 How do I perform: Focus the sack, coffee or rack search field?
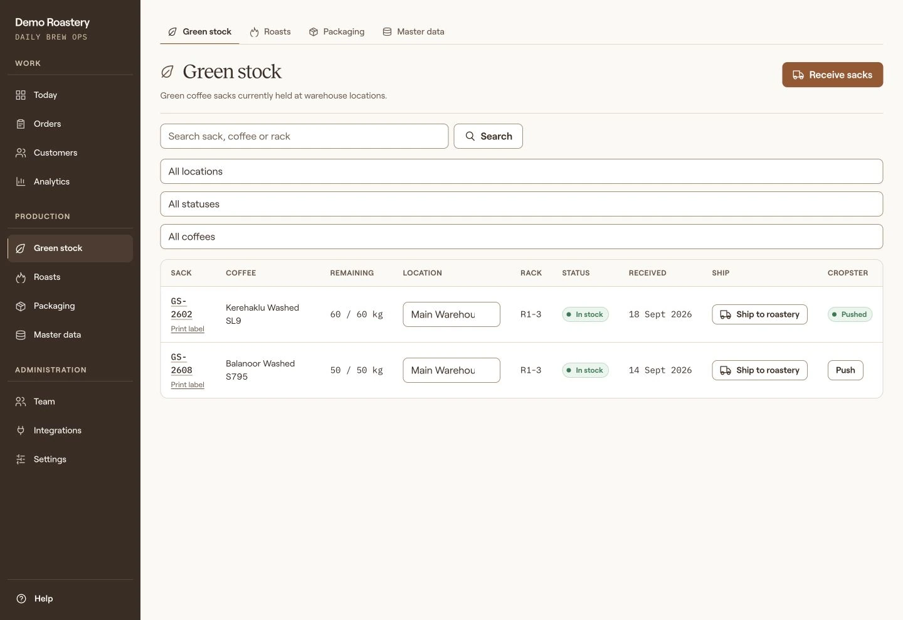click(x=304, y=136)
